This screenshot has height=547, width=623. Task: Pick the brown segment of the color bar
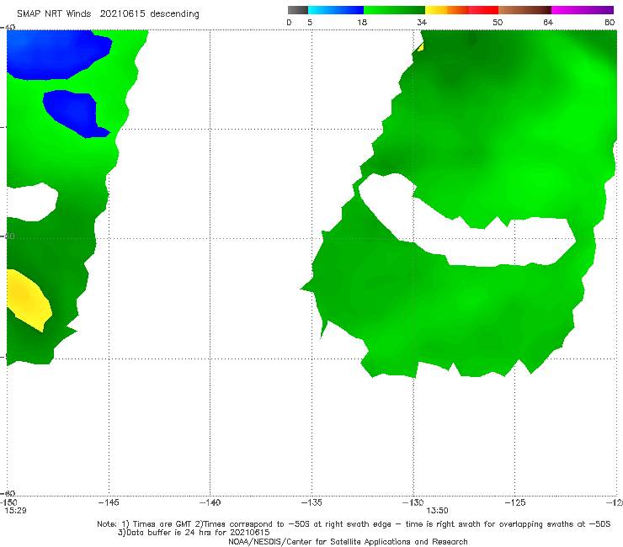524,10
